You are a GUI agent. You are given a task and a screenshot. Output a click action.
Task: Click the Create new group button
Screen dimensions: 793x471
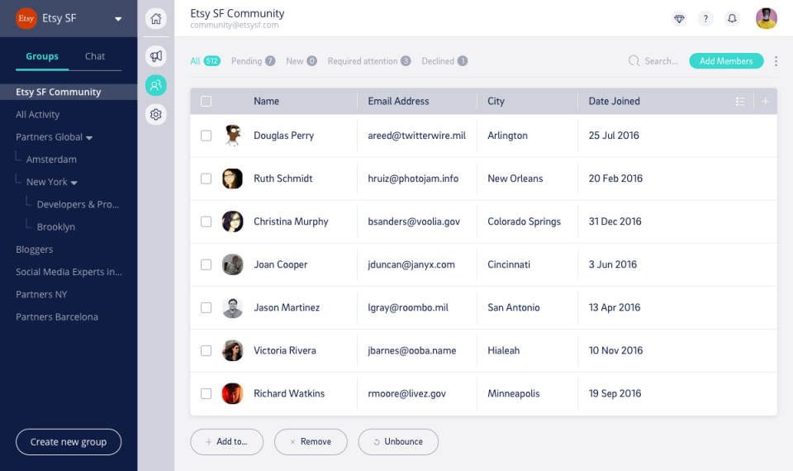[69, 441]
